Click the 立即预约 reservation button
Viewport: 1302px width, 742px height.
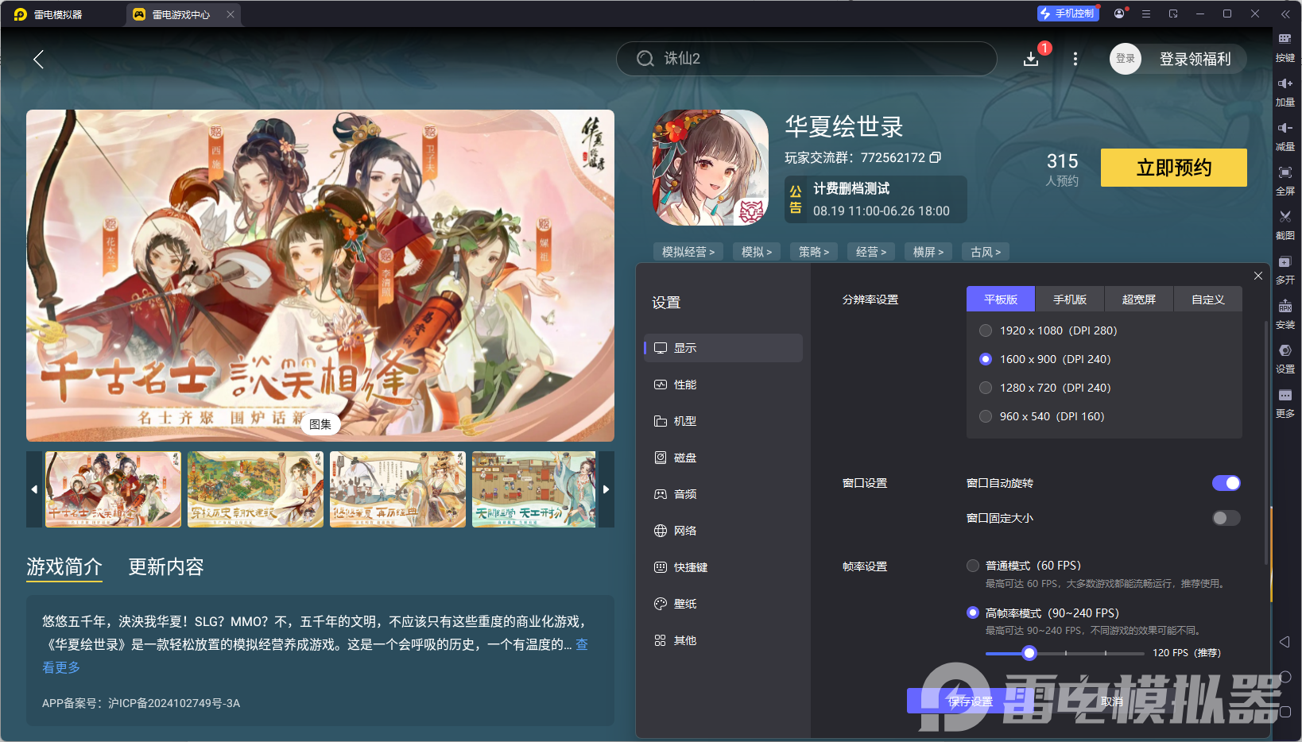click(x=1173, y=168)
